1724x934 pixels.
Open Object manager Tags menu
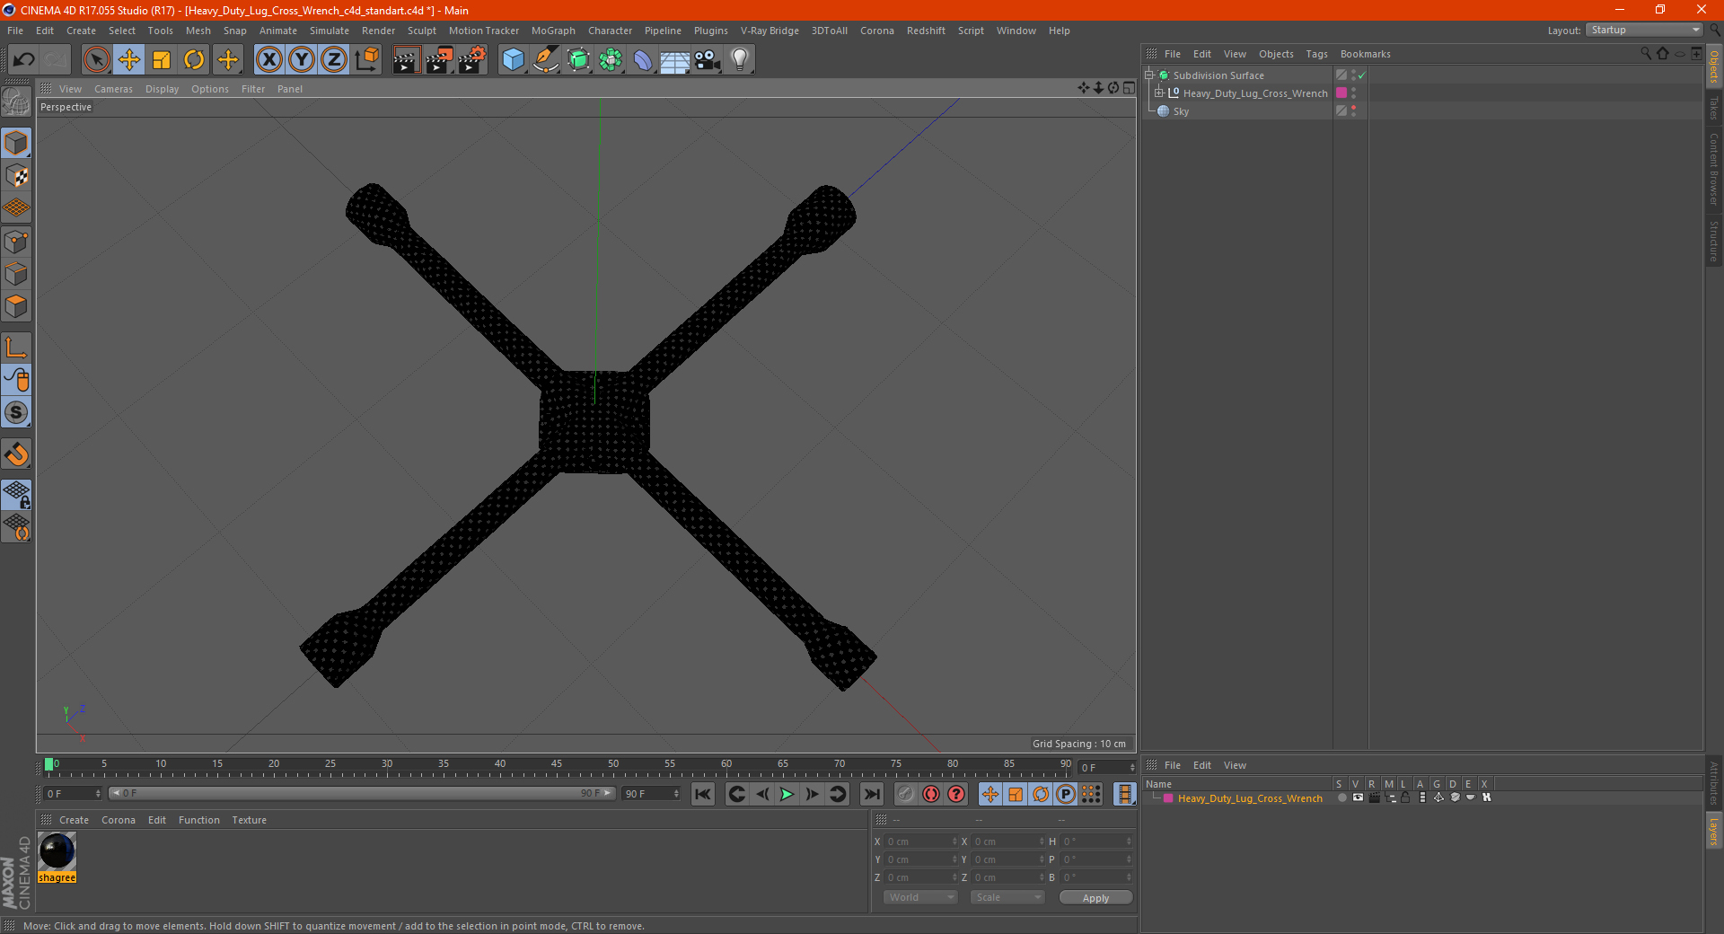(x=1316, y=54)
